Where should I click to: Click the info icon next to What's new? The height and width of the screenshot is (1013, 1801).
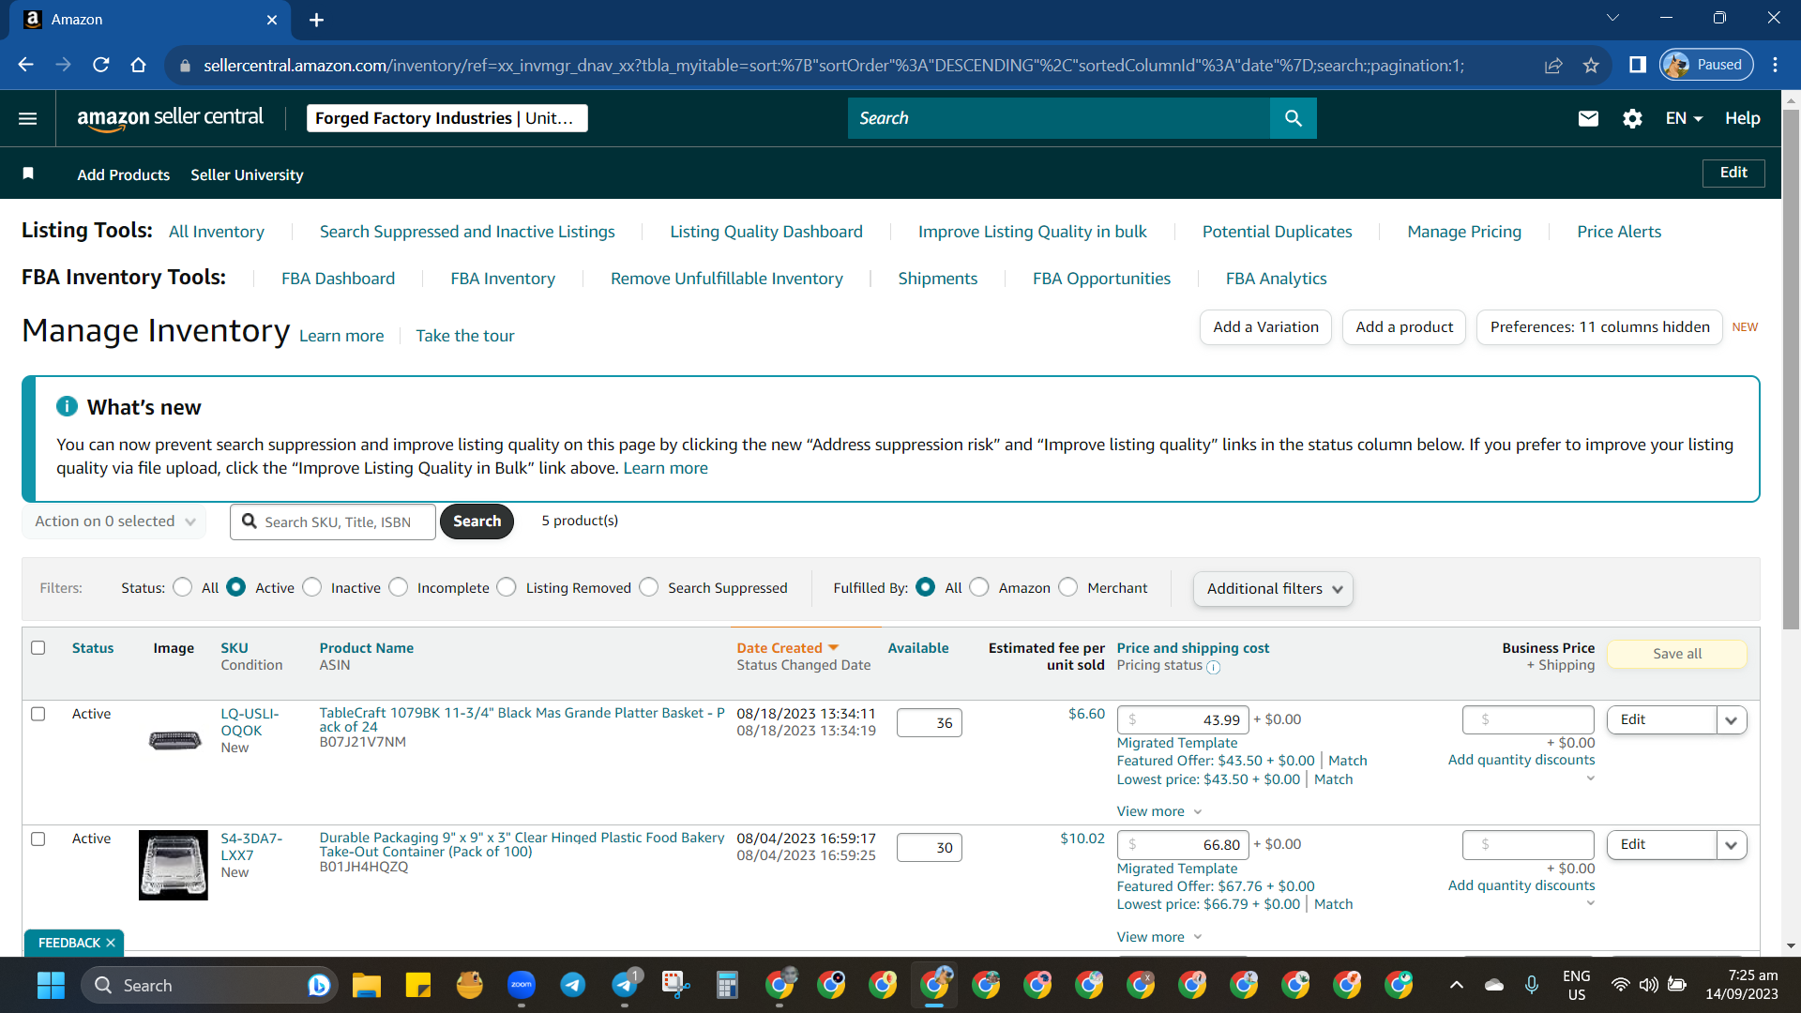click(67, 406)
